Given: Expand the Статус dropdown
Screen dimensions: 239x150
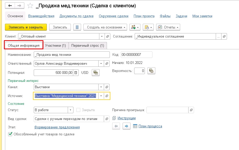Looking at the screenshot, I should click(71, 110).
